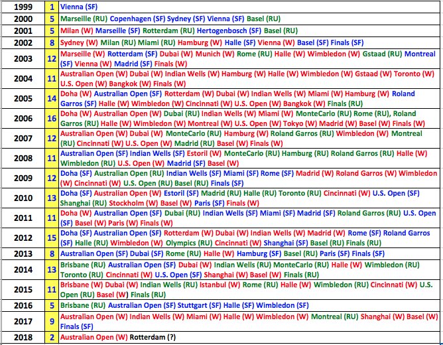This screenshot has height=345, width=443.
Task: Select the year cell 2009
Action: [x=23, y=178]
